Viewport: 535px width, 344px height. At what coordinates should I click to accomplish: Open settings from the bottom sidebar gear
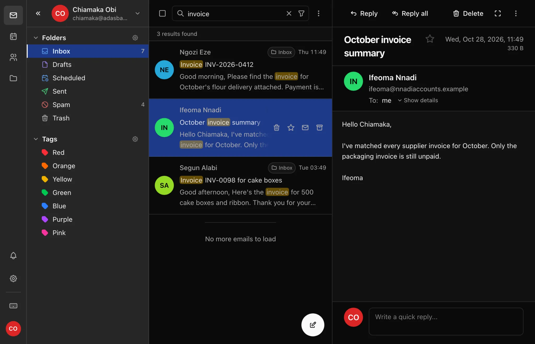13,278
